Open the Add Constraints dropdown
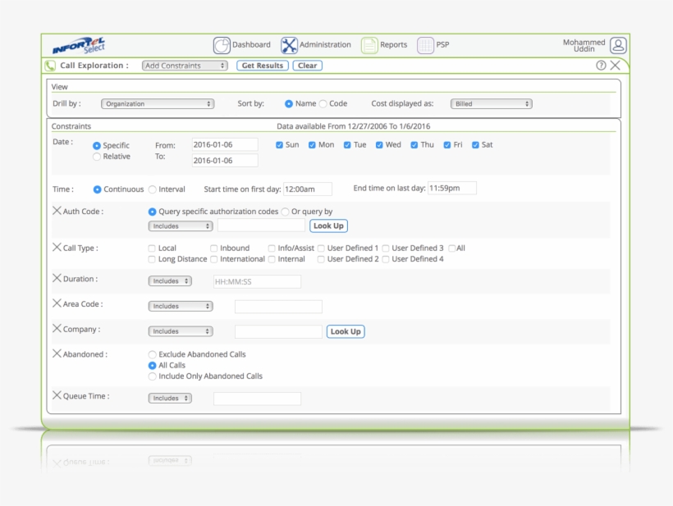 pyautogui.click(x=185, y=65)
